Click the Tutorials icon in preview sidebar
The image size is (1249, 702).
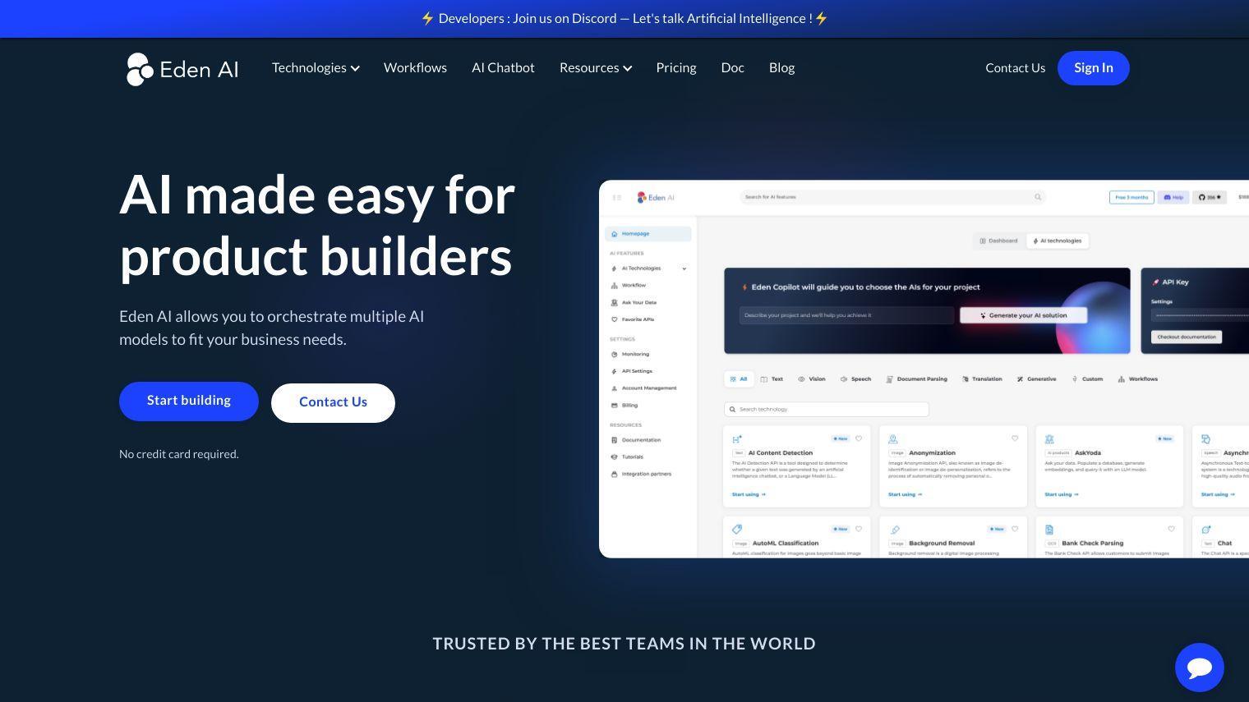(615, 457)
